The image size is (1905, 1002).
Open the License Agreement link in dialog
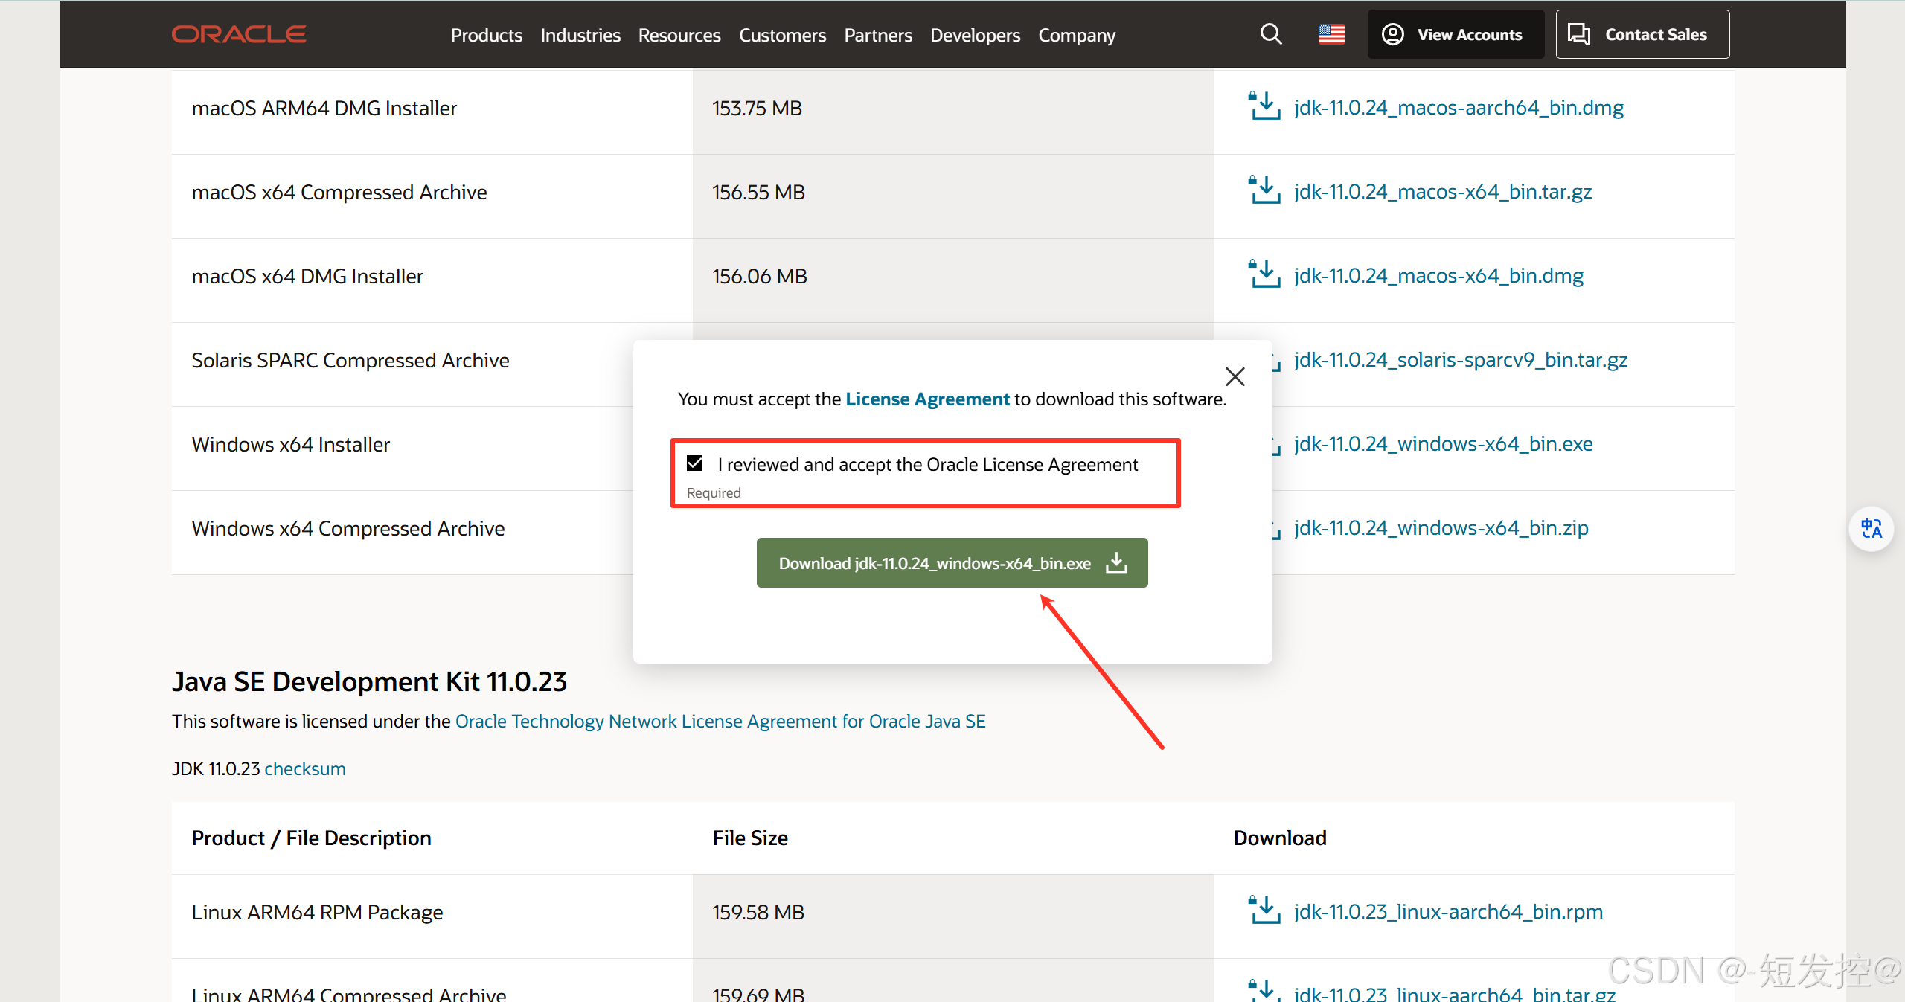927,399
